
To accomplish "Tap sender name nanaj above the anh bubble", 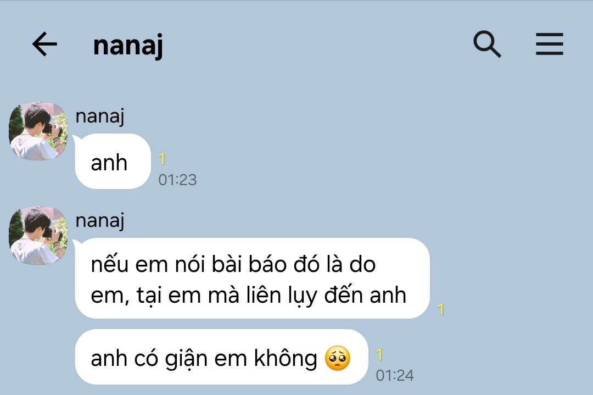I will (100, 116).
